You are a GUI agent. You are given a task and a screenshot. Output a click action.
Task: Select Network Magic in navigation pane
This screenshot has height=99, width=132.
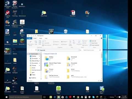pyautogui.click(x=35, y=61)
